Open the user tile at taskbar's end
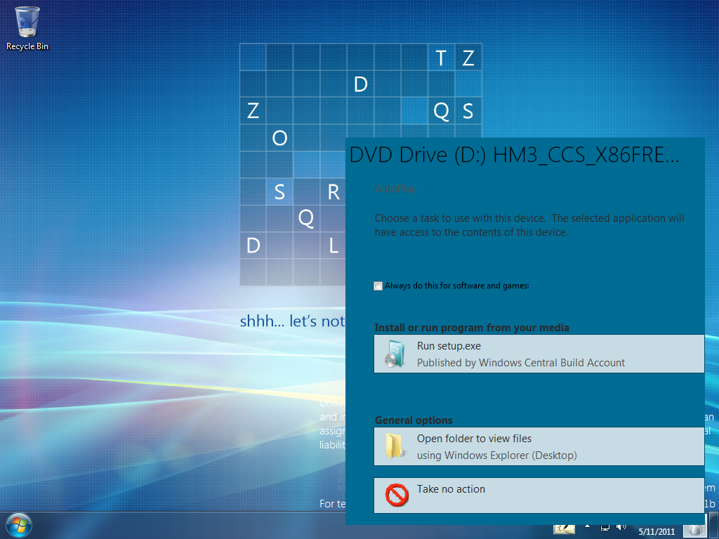Screen dimensions: 719x539 tap(694, 531)
